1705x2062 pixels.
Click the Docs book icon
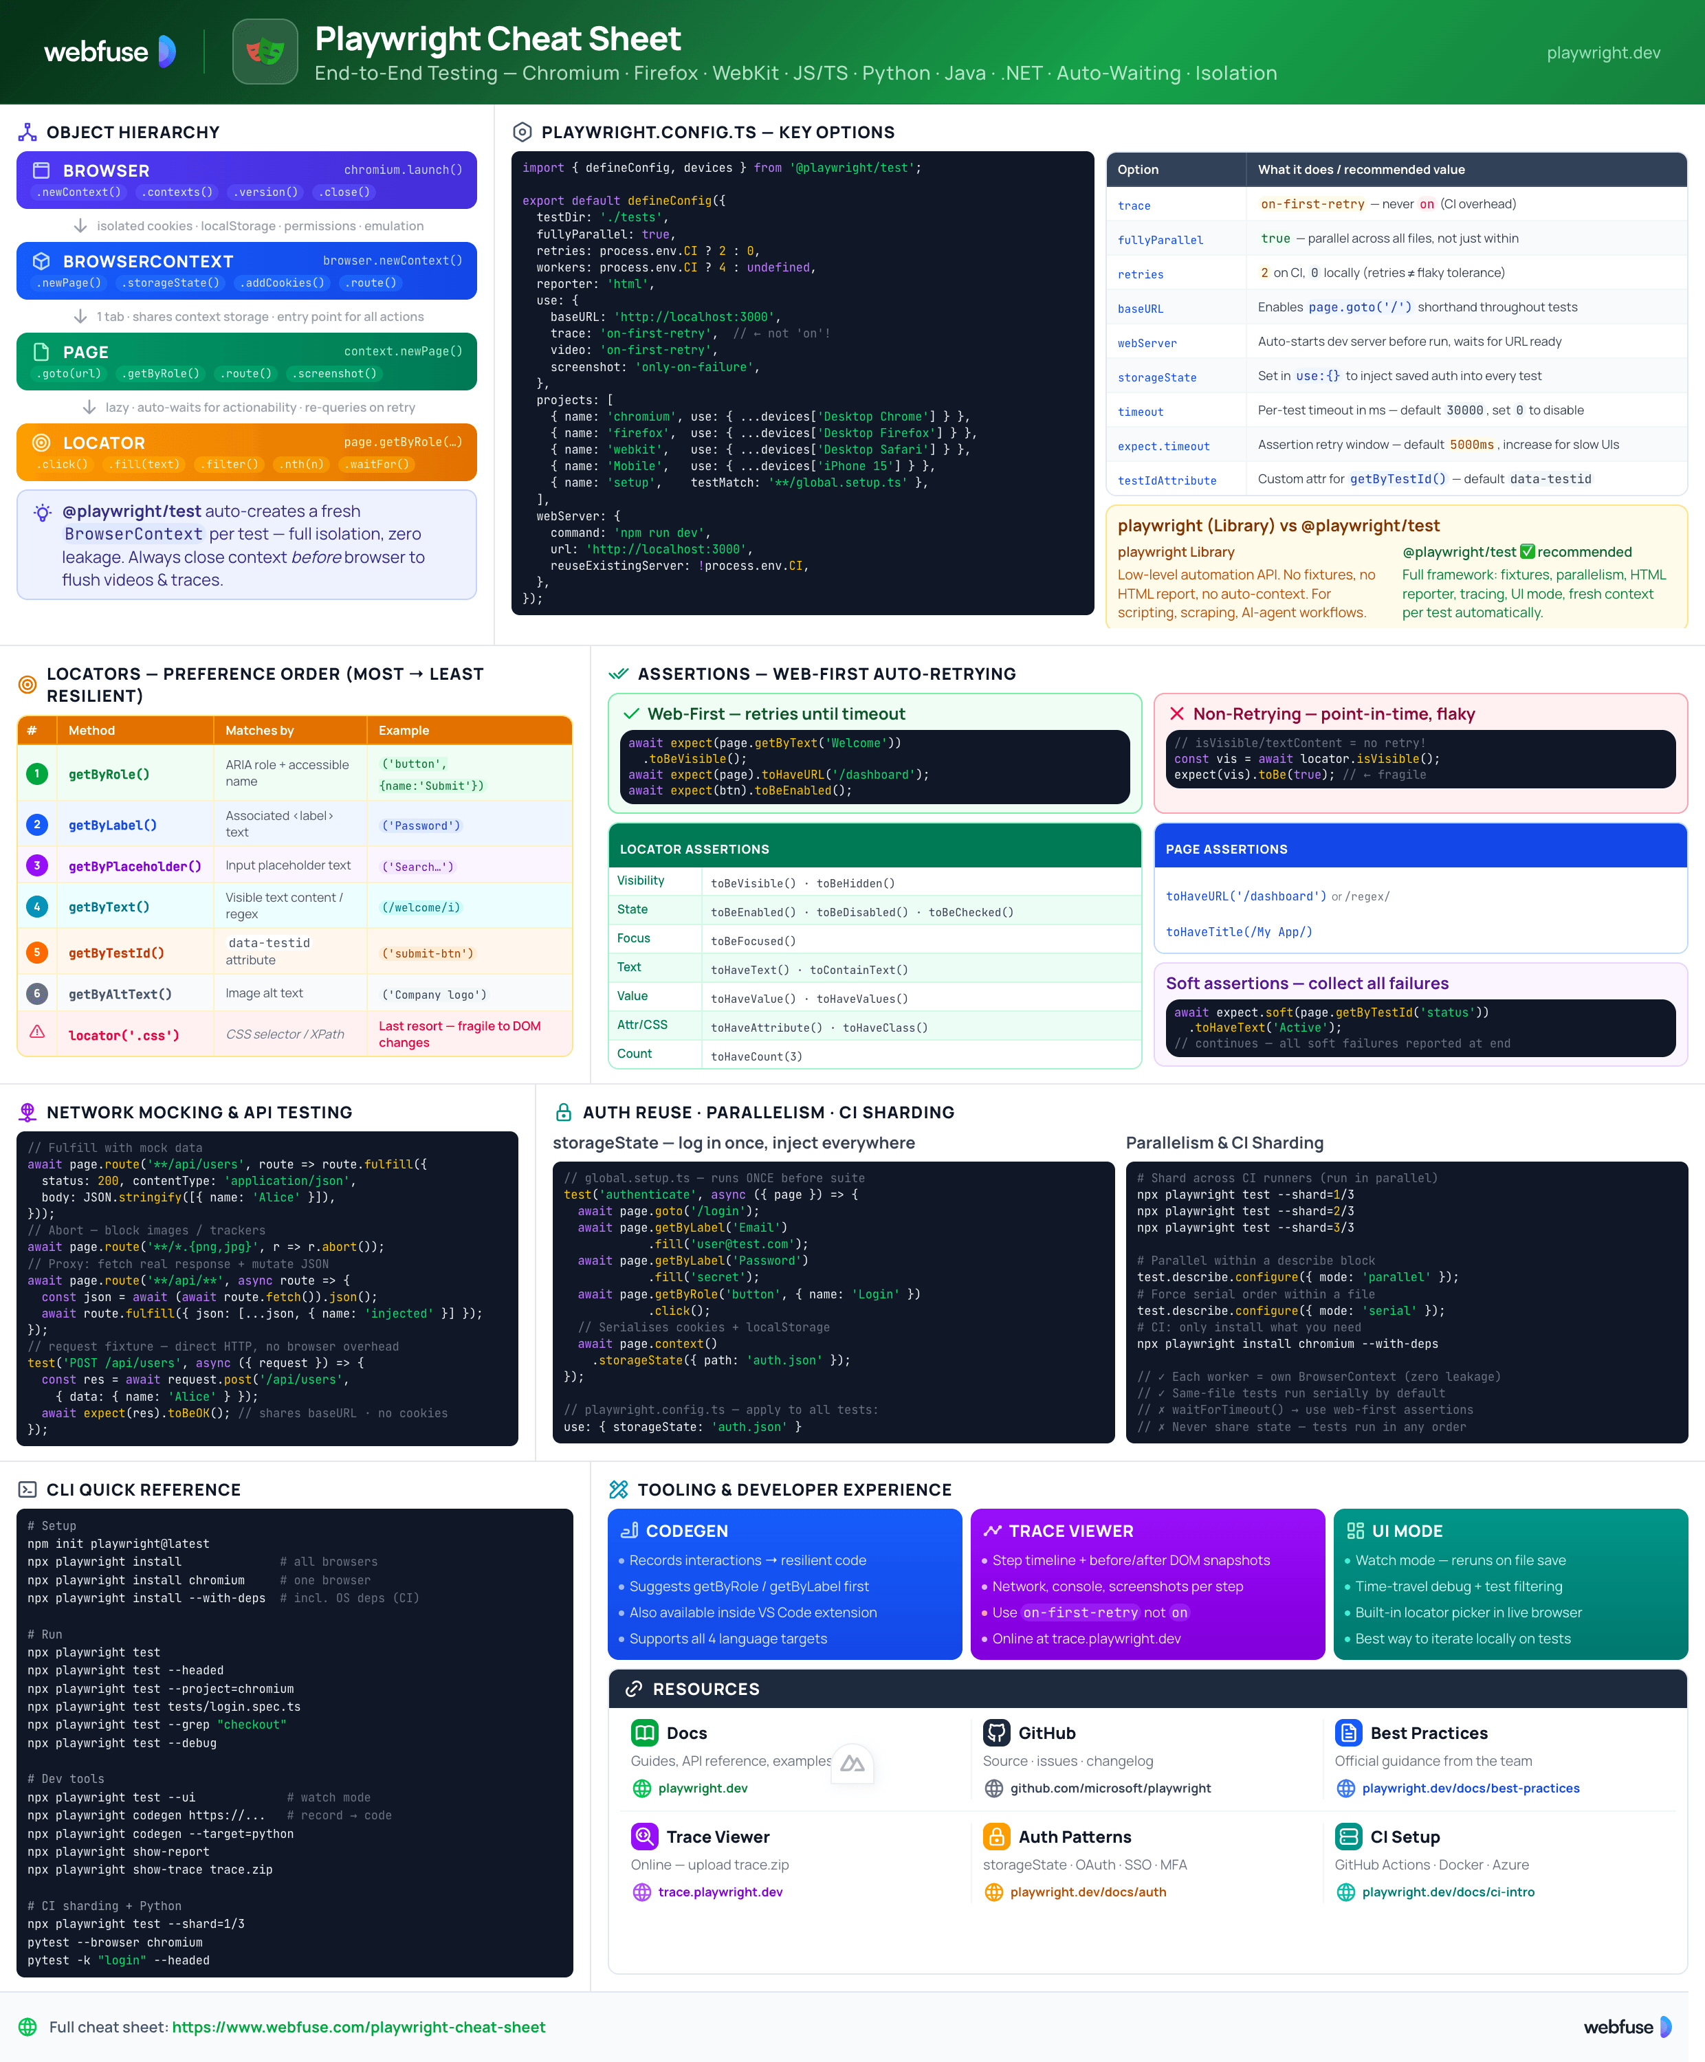coord(644,1732)
